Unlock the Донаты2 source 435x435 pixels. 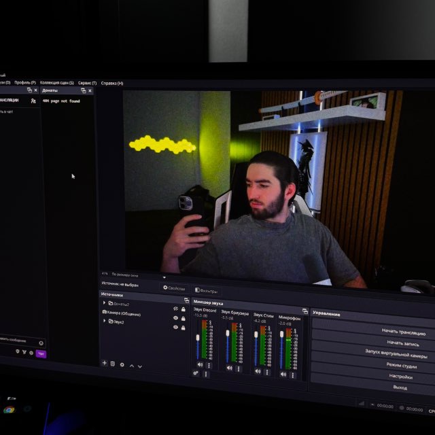[x=184, y=309]
